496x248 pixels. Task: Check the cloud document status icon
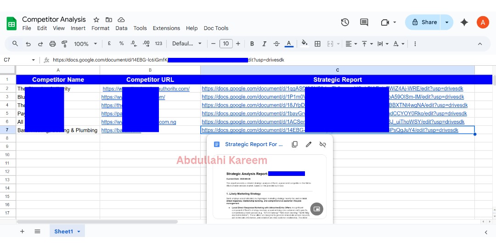[x=121, y=20]
